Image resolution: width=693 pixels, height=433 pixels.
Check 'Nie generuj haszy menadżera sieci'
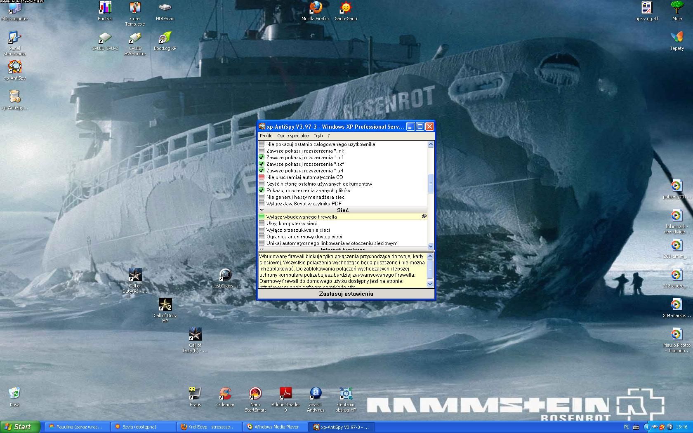point(262,197)
